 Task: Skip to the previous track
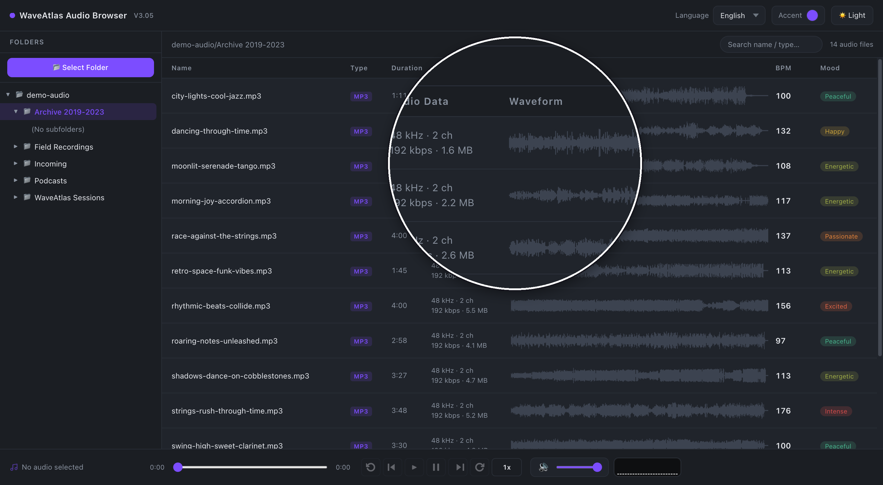pyautogui.click(x=391, y=467)
